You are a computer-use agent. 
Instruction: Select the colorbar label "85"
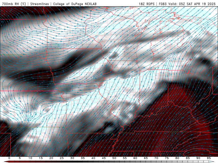click(x=188, y=158)
